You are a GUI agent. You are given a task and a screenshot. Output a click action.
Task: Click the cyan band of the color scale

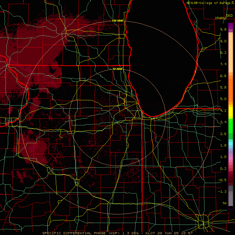tap(231, 144)
